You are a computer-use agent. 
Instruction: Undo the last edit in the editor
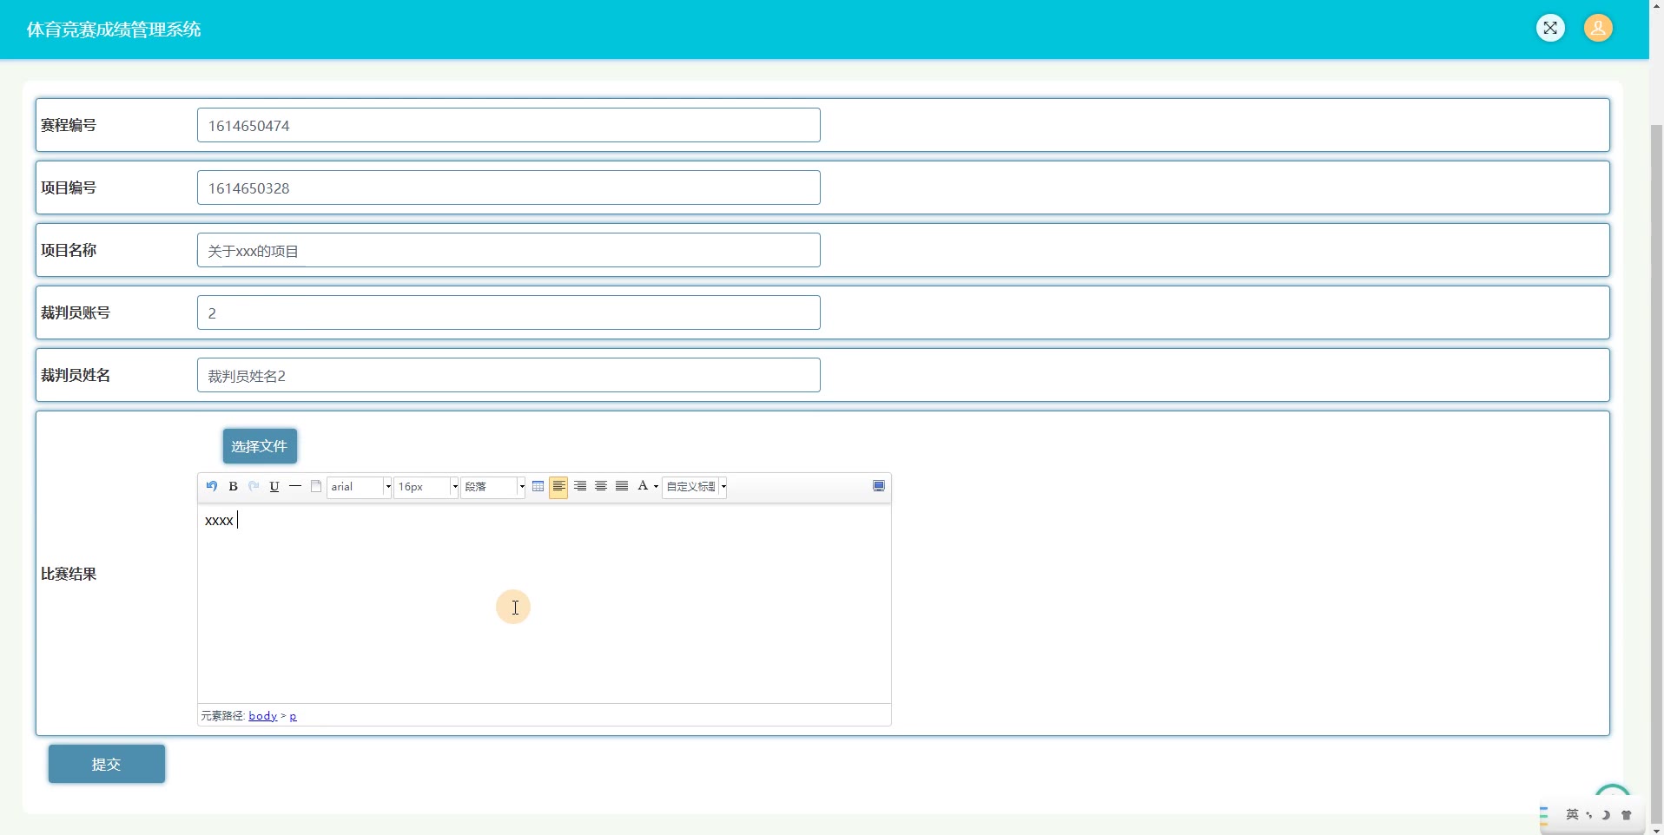pyautogui.click(x=212, y=486)
